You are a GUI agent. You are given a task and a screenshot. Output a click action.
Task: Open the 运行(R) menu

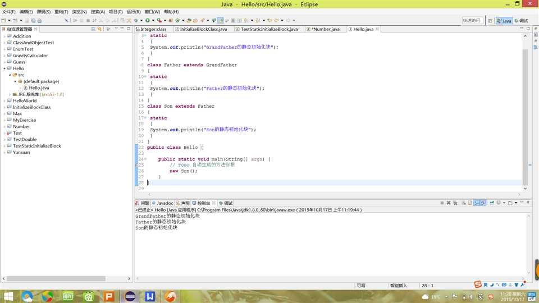click(134, 12)
